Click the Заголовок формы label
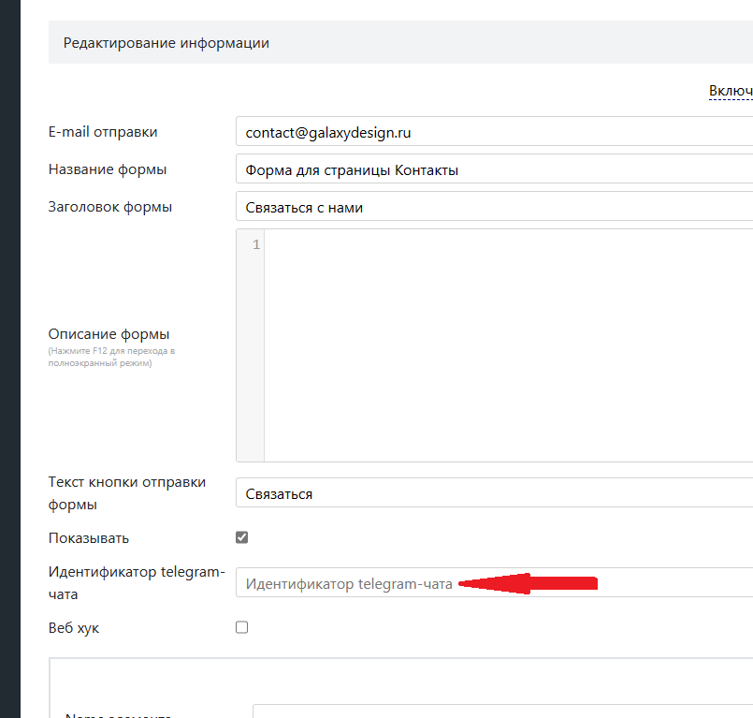 pyautogui.click(x=110, y=207)
